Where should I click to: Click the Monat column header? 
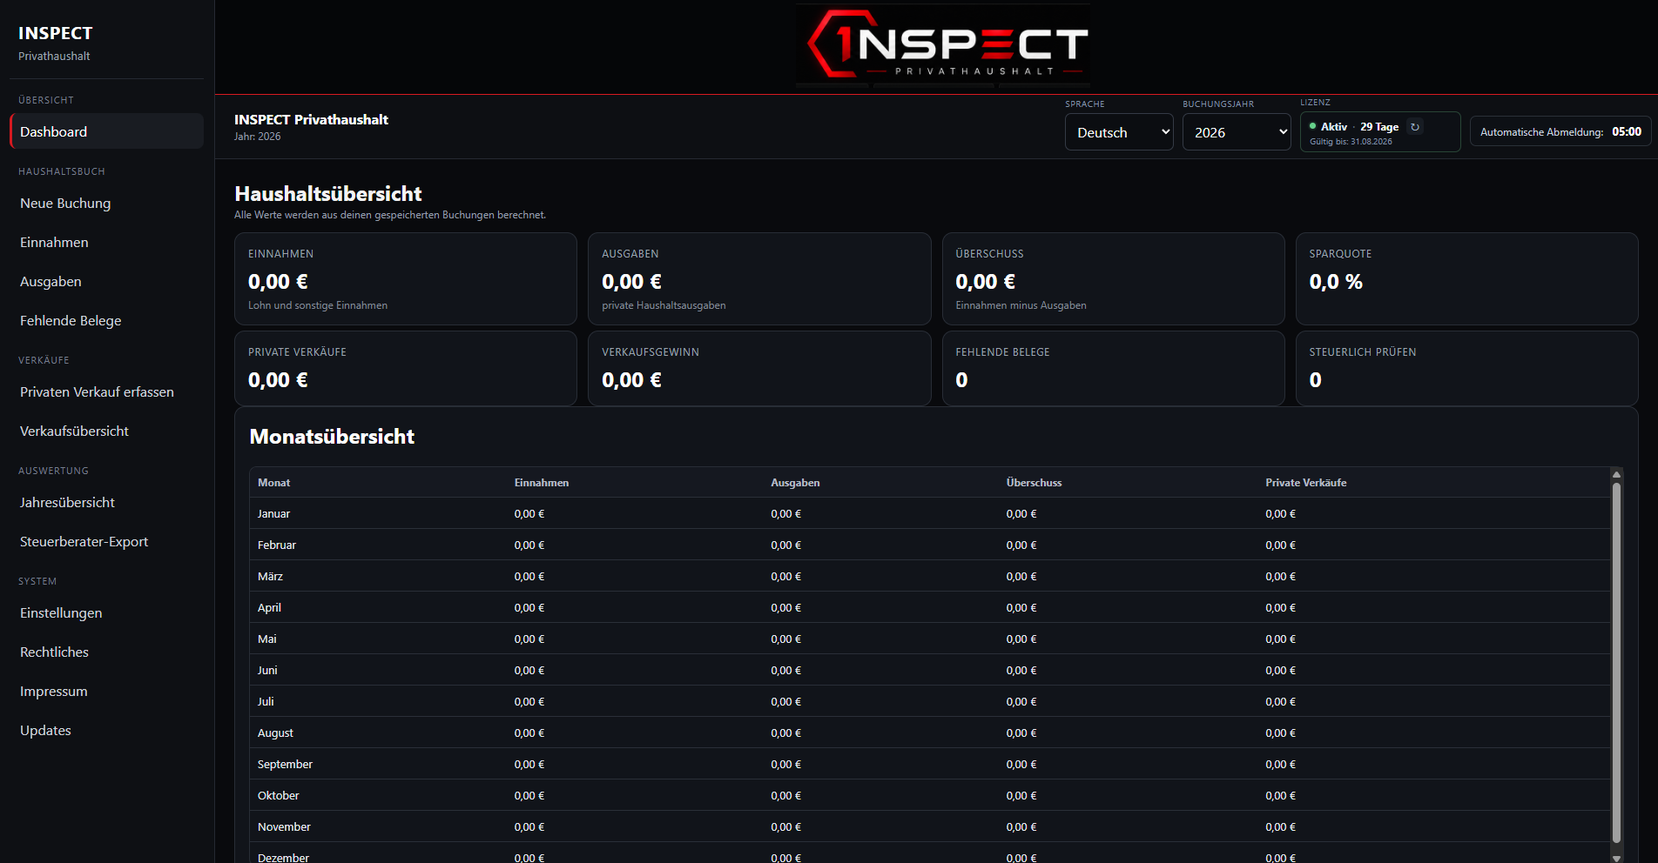click(273, 482)
